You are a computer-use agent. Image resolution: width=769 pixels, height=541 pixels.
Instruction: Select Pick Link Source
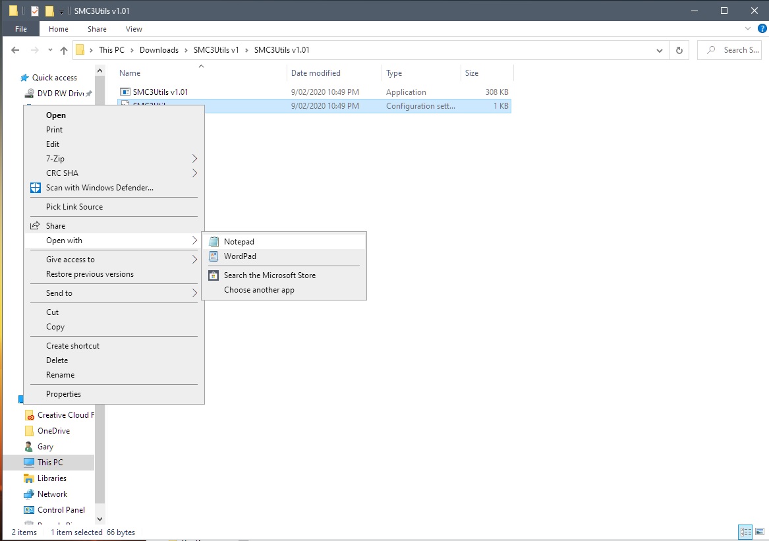114,206
